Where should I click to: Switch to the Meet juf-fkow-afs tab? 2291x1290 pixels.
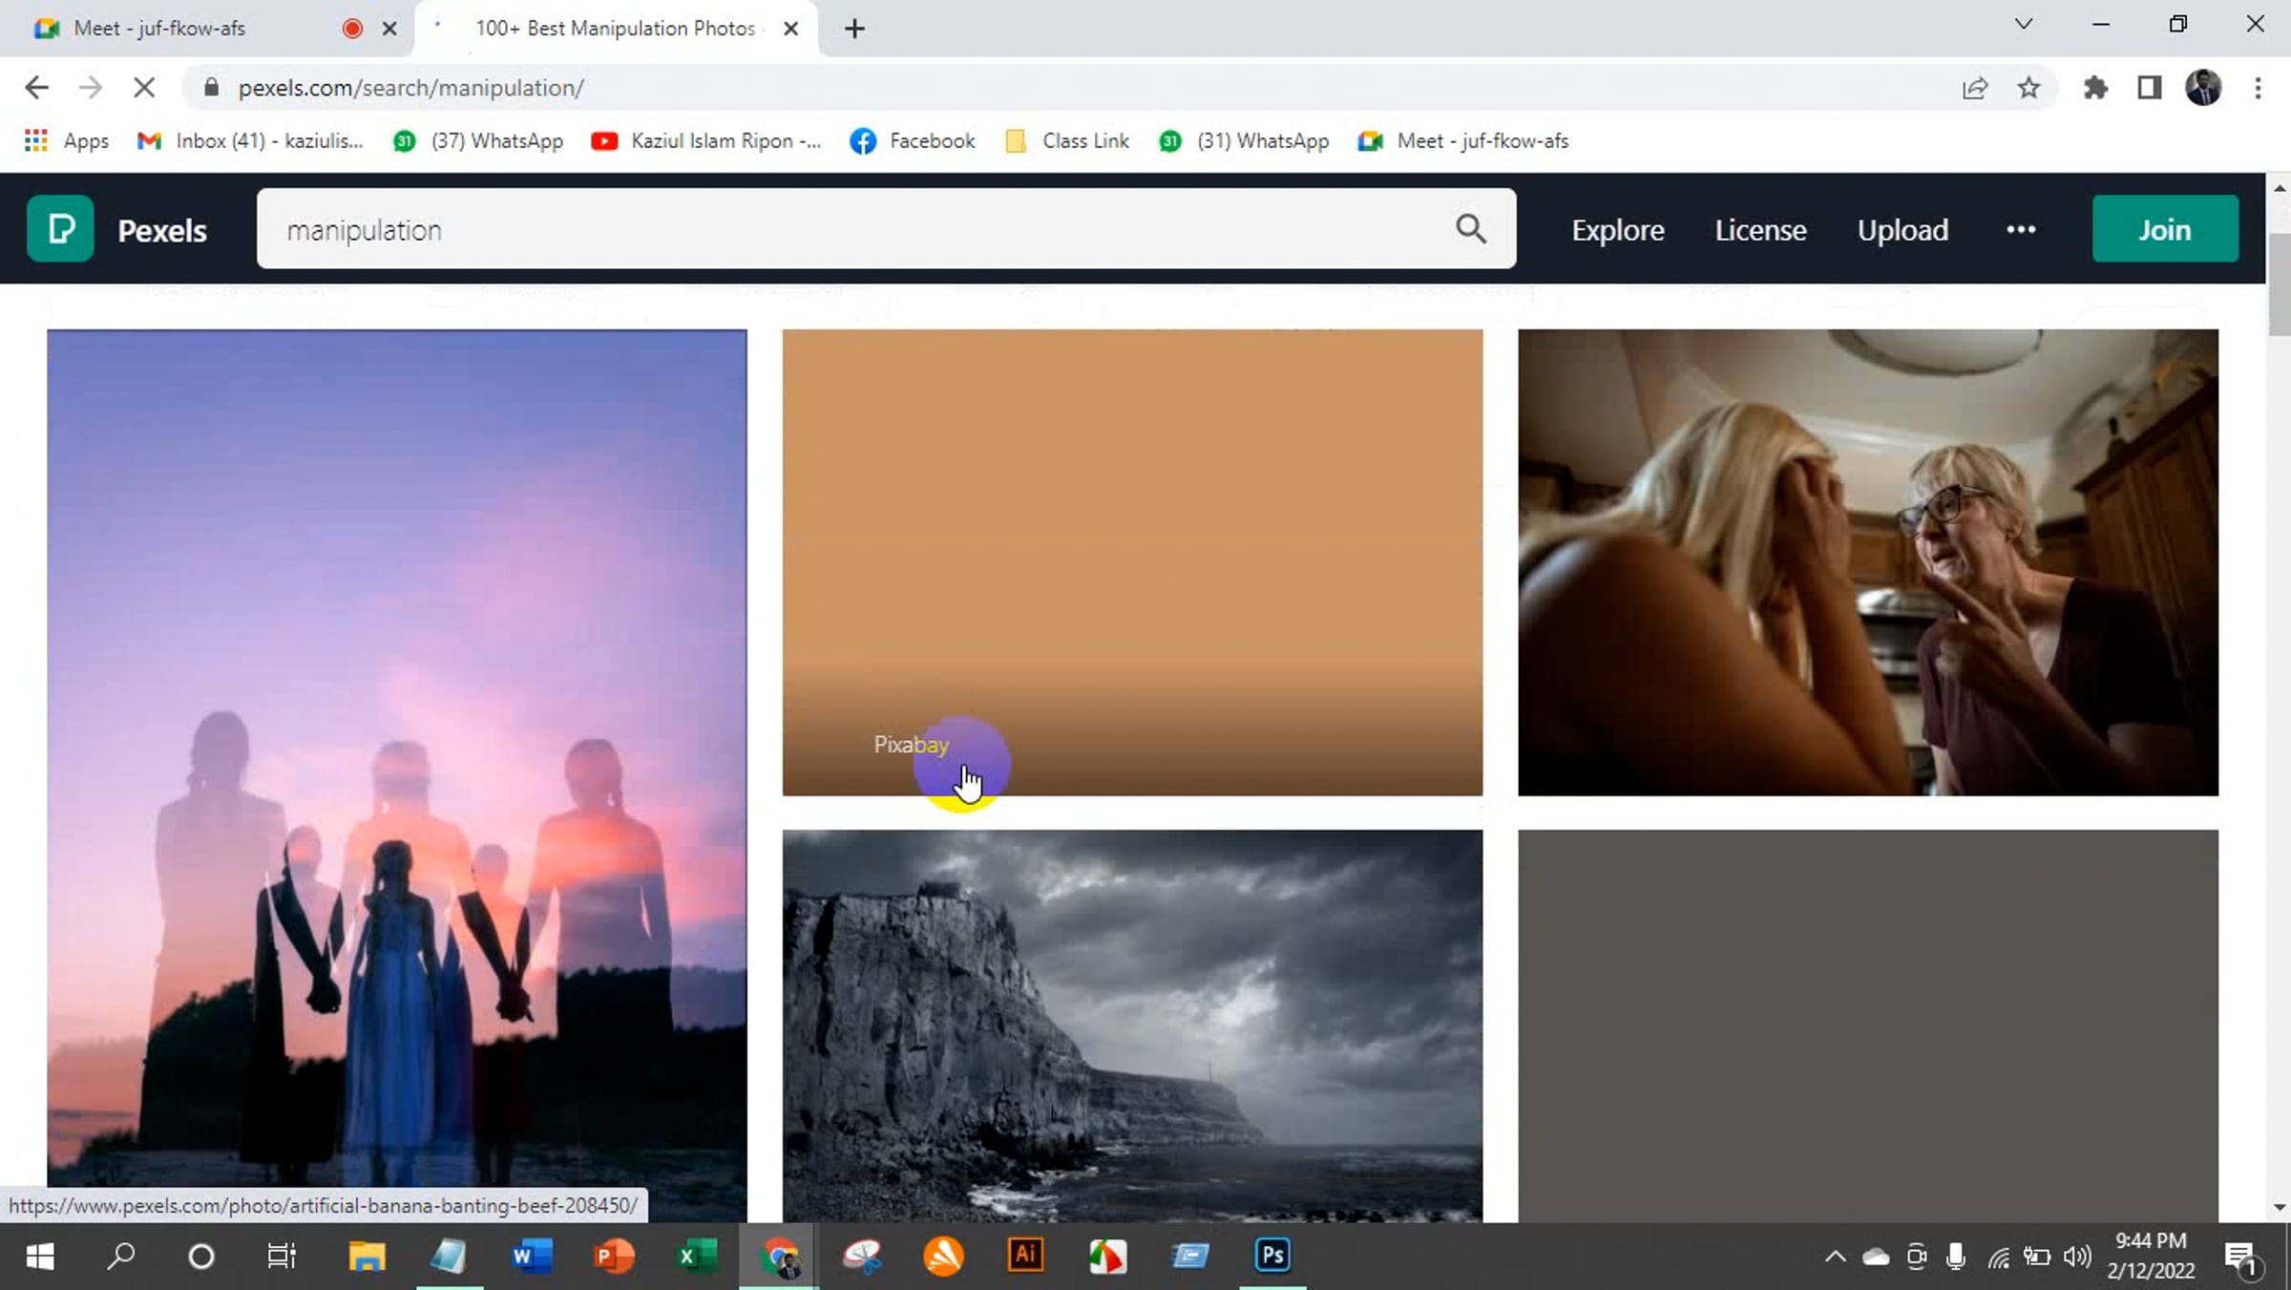tap(160, 29)
